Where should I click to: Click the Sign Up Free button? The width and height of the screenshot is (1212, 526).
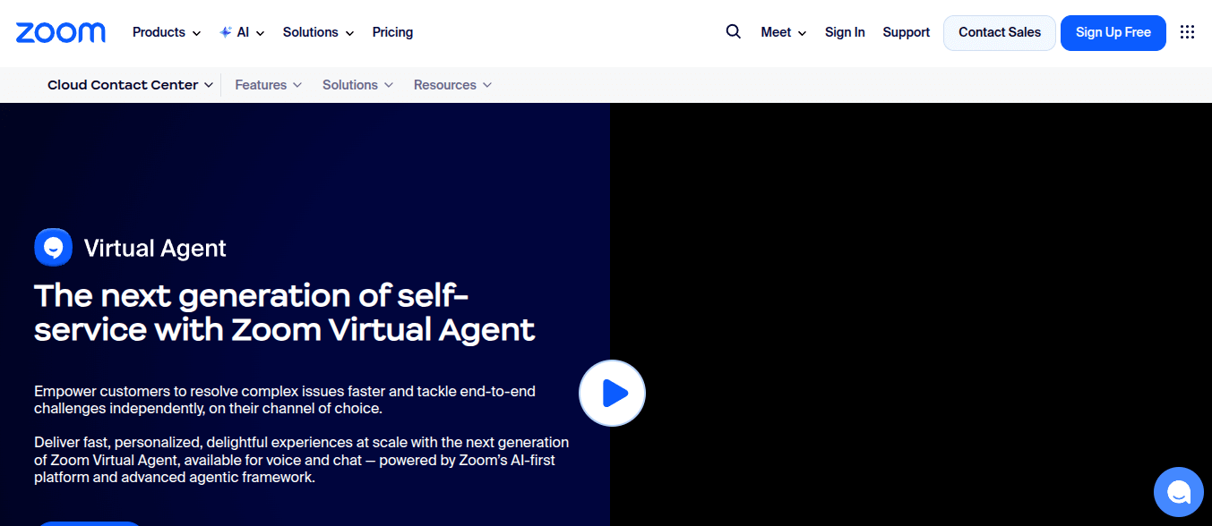pos(1113,32)
